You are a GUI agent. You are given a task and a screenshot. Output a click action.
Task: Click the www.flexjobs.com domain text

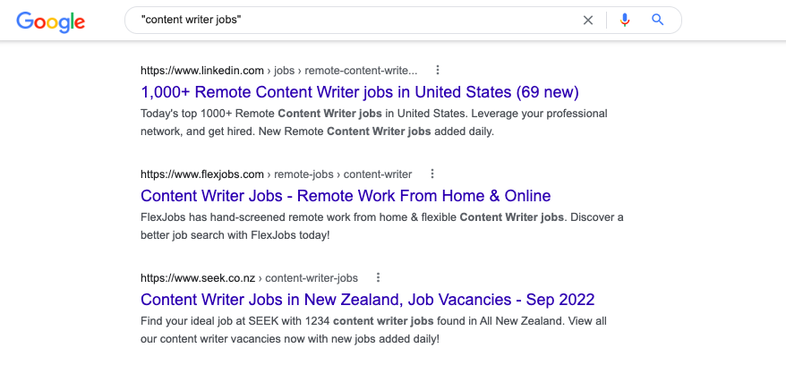202,174
